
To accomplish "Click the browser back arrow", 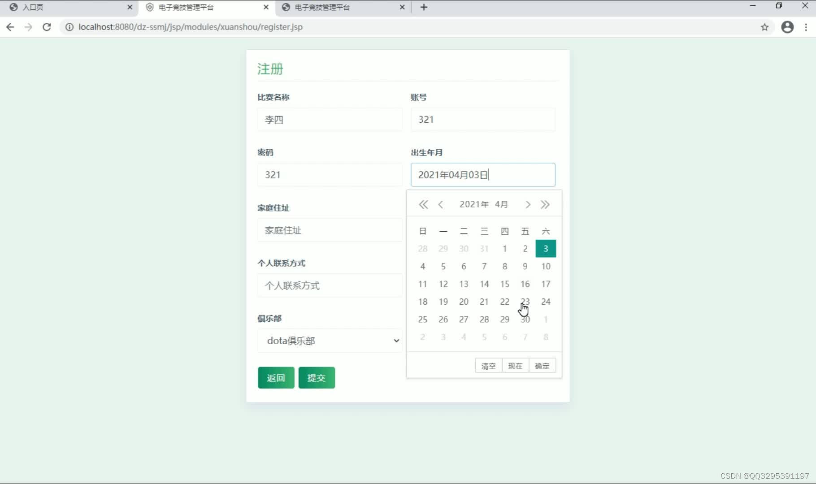I will click(10, 27).
